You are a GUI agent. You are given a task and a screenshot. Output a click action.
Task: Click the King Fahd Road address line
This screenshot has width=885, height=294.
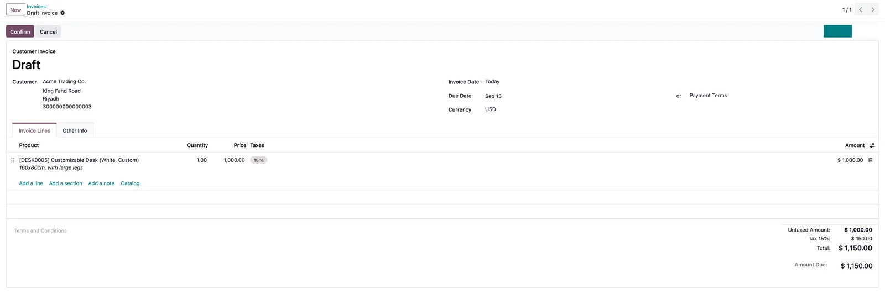(61, 91)
